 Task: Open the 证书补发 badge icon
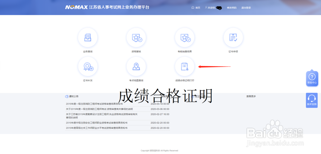click(x=88, y=67)
